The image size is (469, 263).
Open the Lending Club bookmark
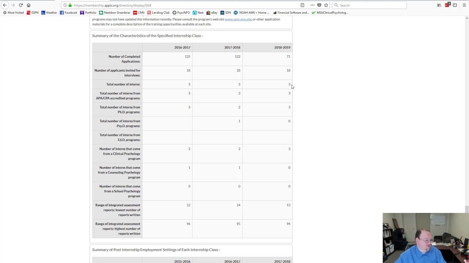158,12
